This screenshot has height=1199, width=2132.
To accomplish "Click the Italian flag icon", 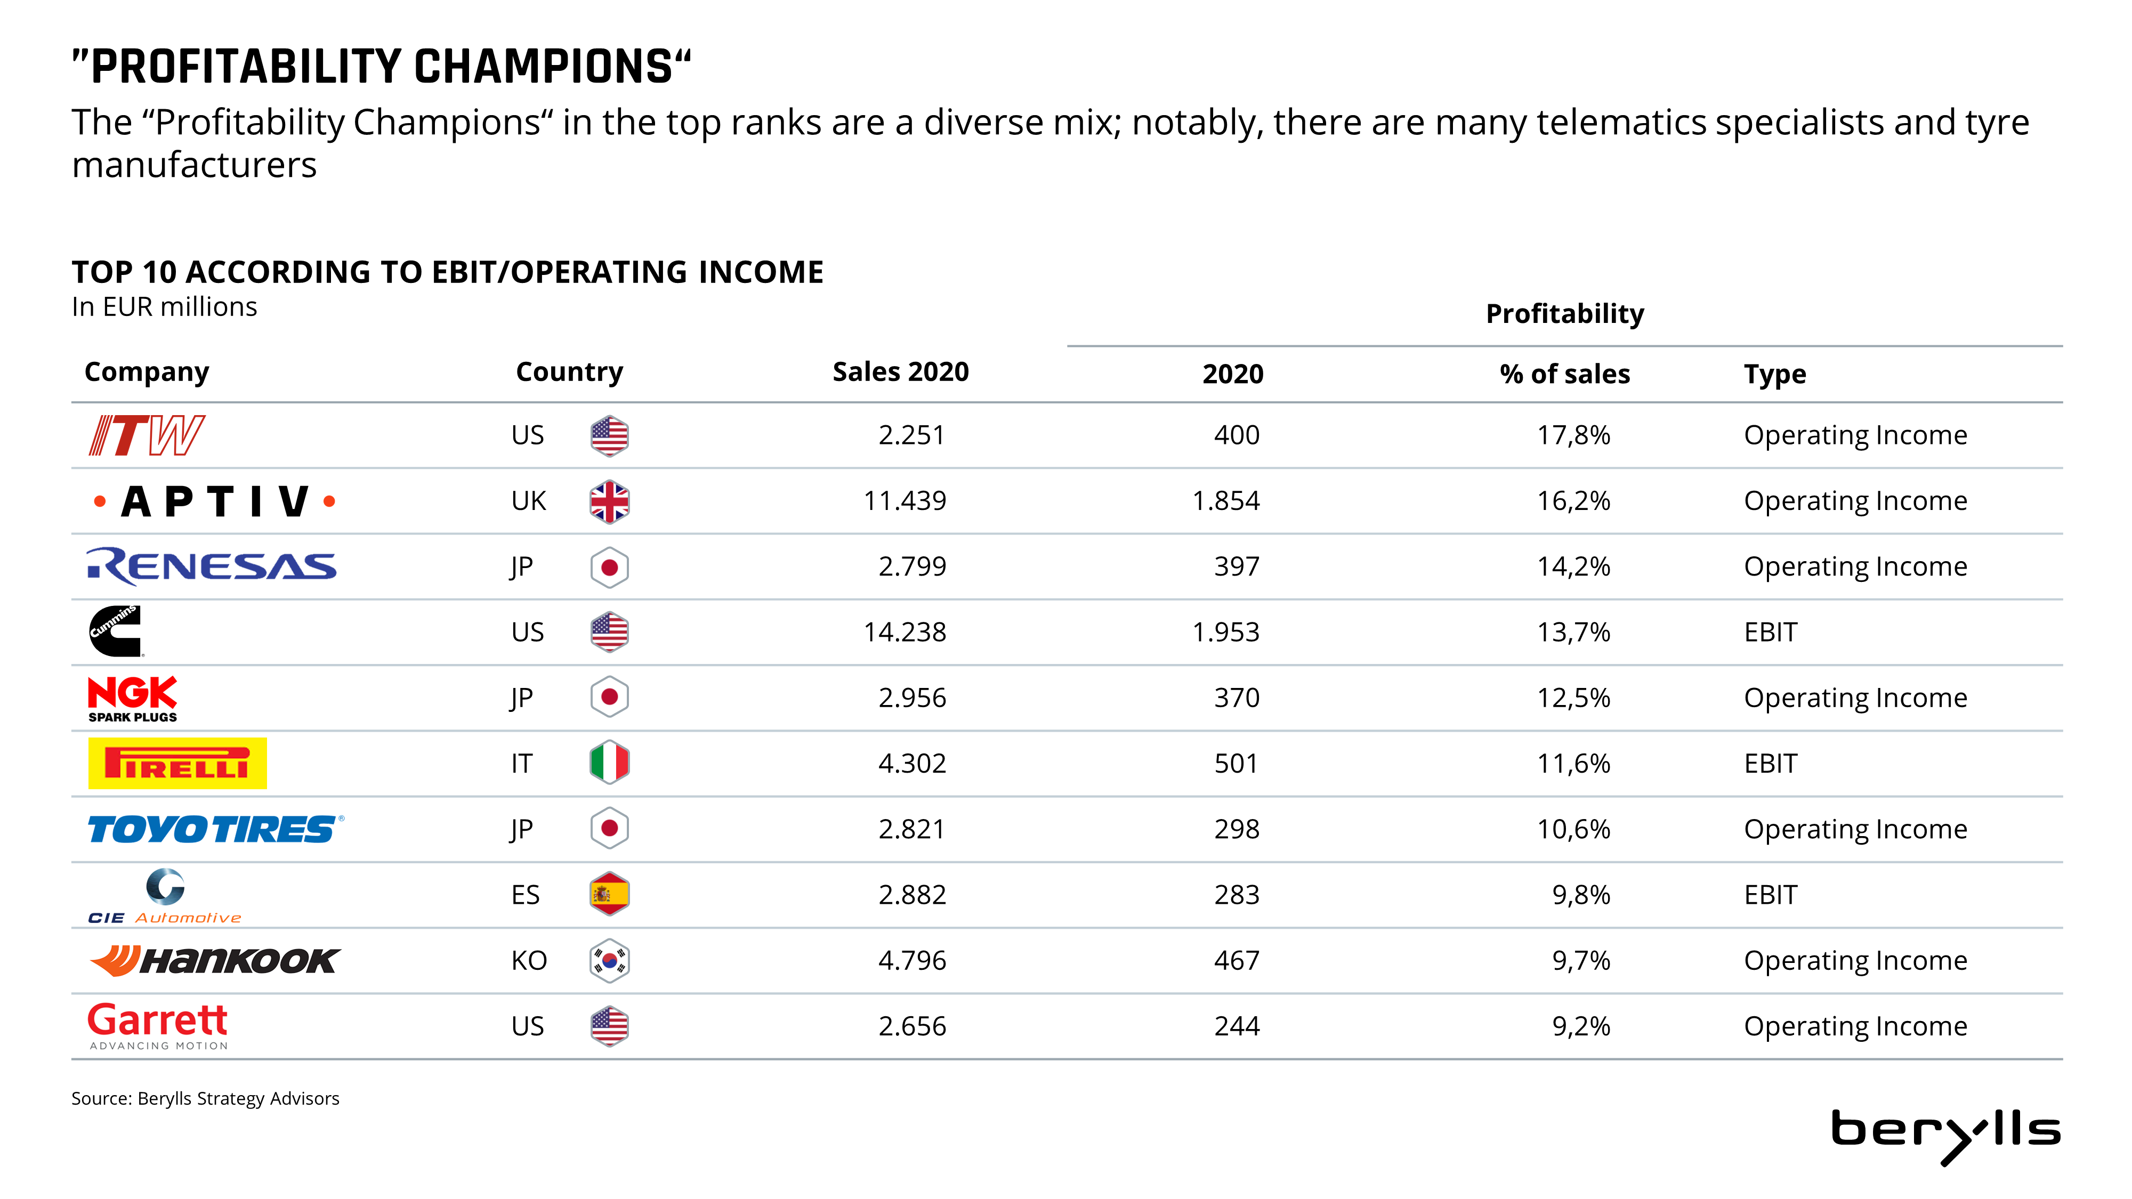I will (x=610, y=763).
